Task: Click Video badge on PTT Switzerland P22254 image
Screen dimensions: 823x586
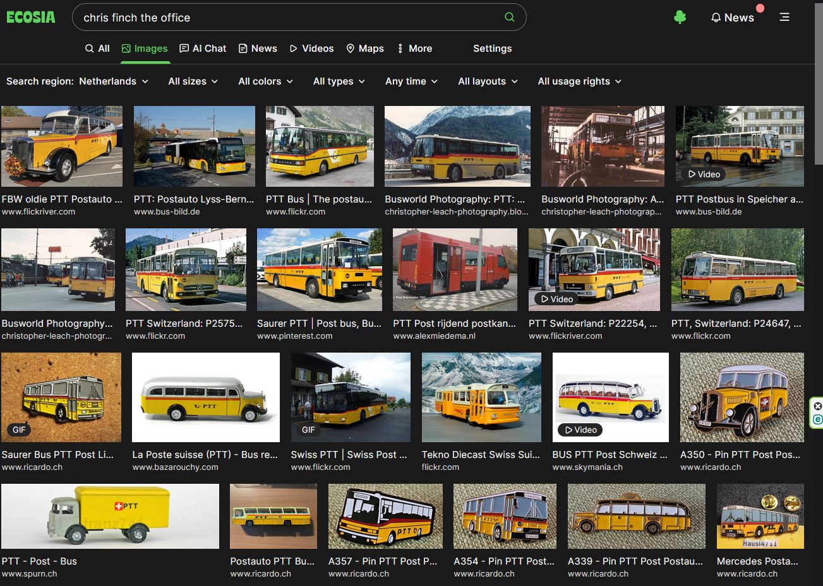Action: coord(557,299)
